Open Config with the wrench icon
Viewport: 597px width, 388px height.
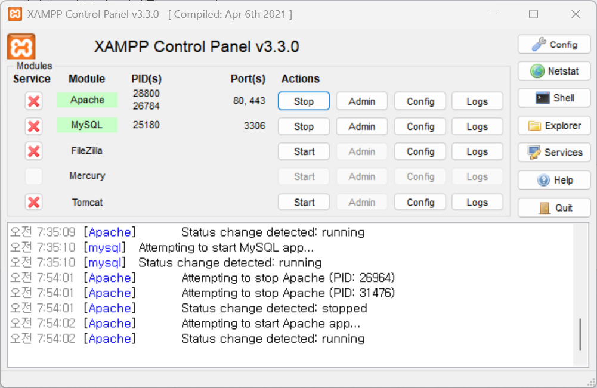[554, 45]
